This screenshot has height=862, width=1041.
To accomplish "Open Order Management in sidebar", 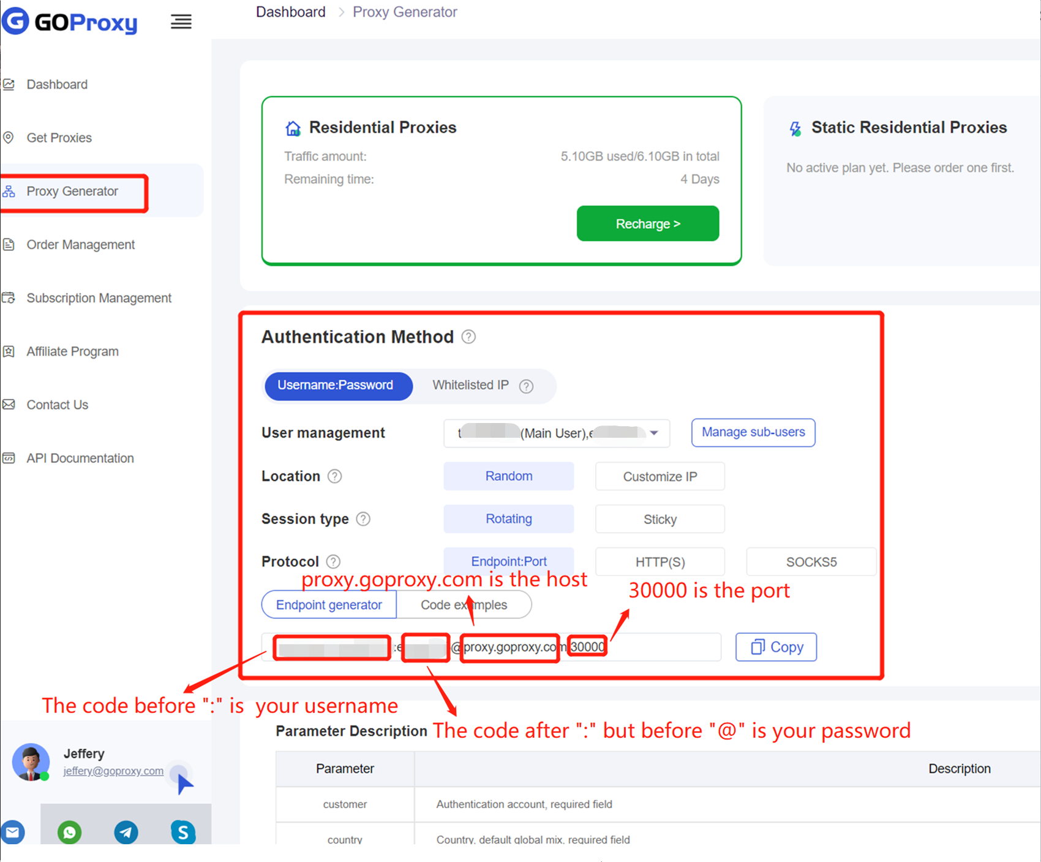I will coord(81,245).
